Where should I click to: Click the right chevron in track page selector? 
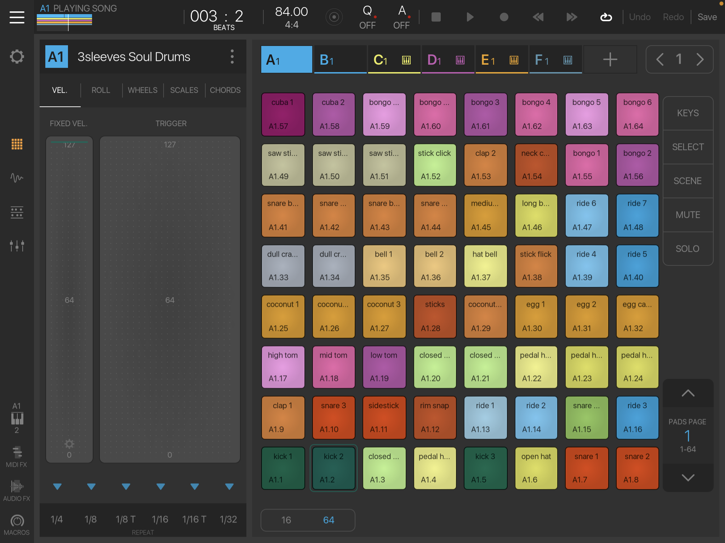click(x=700, y=59)
